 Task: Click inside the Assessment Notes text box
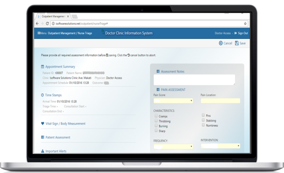(194, 79)
